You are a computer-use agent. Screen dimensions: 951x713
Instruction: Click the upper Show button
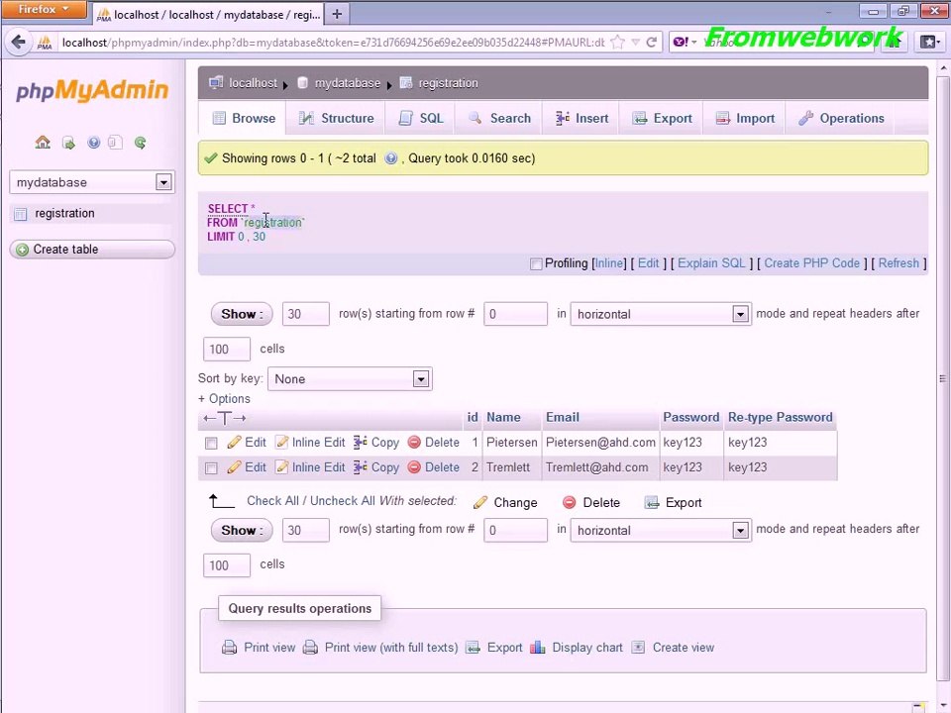click(242, 314)
